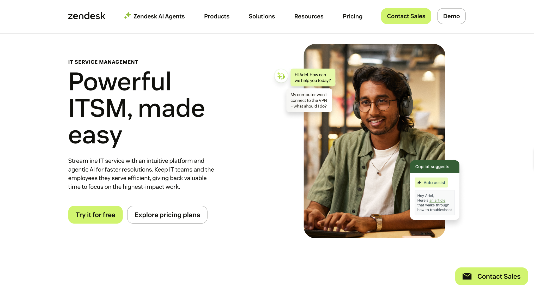
Task: Click Try it for free button
Action: (95, 215)
